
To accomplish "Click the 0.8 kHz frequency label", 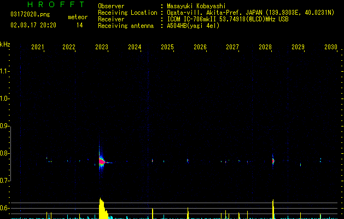I will tap(4, 153).
